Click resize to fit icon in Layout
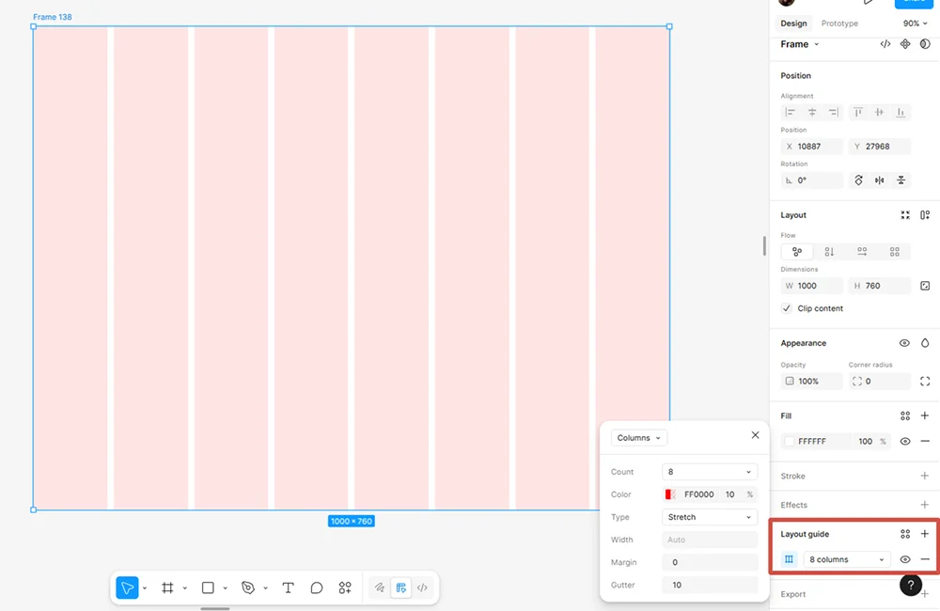 tap(905, 214)
